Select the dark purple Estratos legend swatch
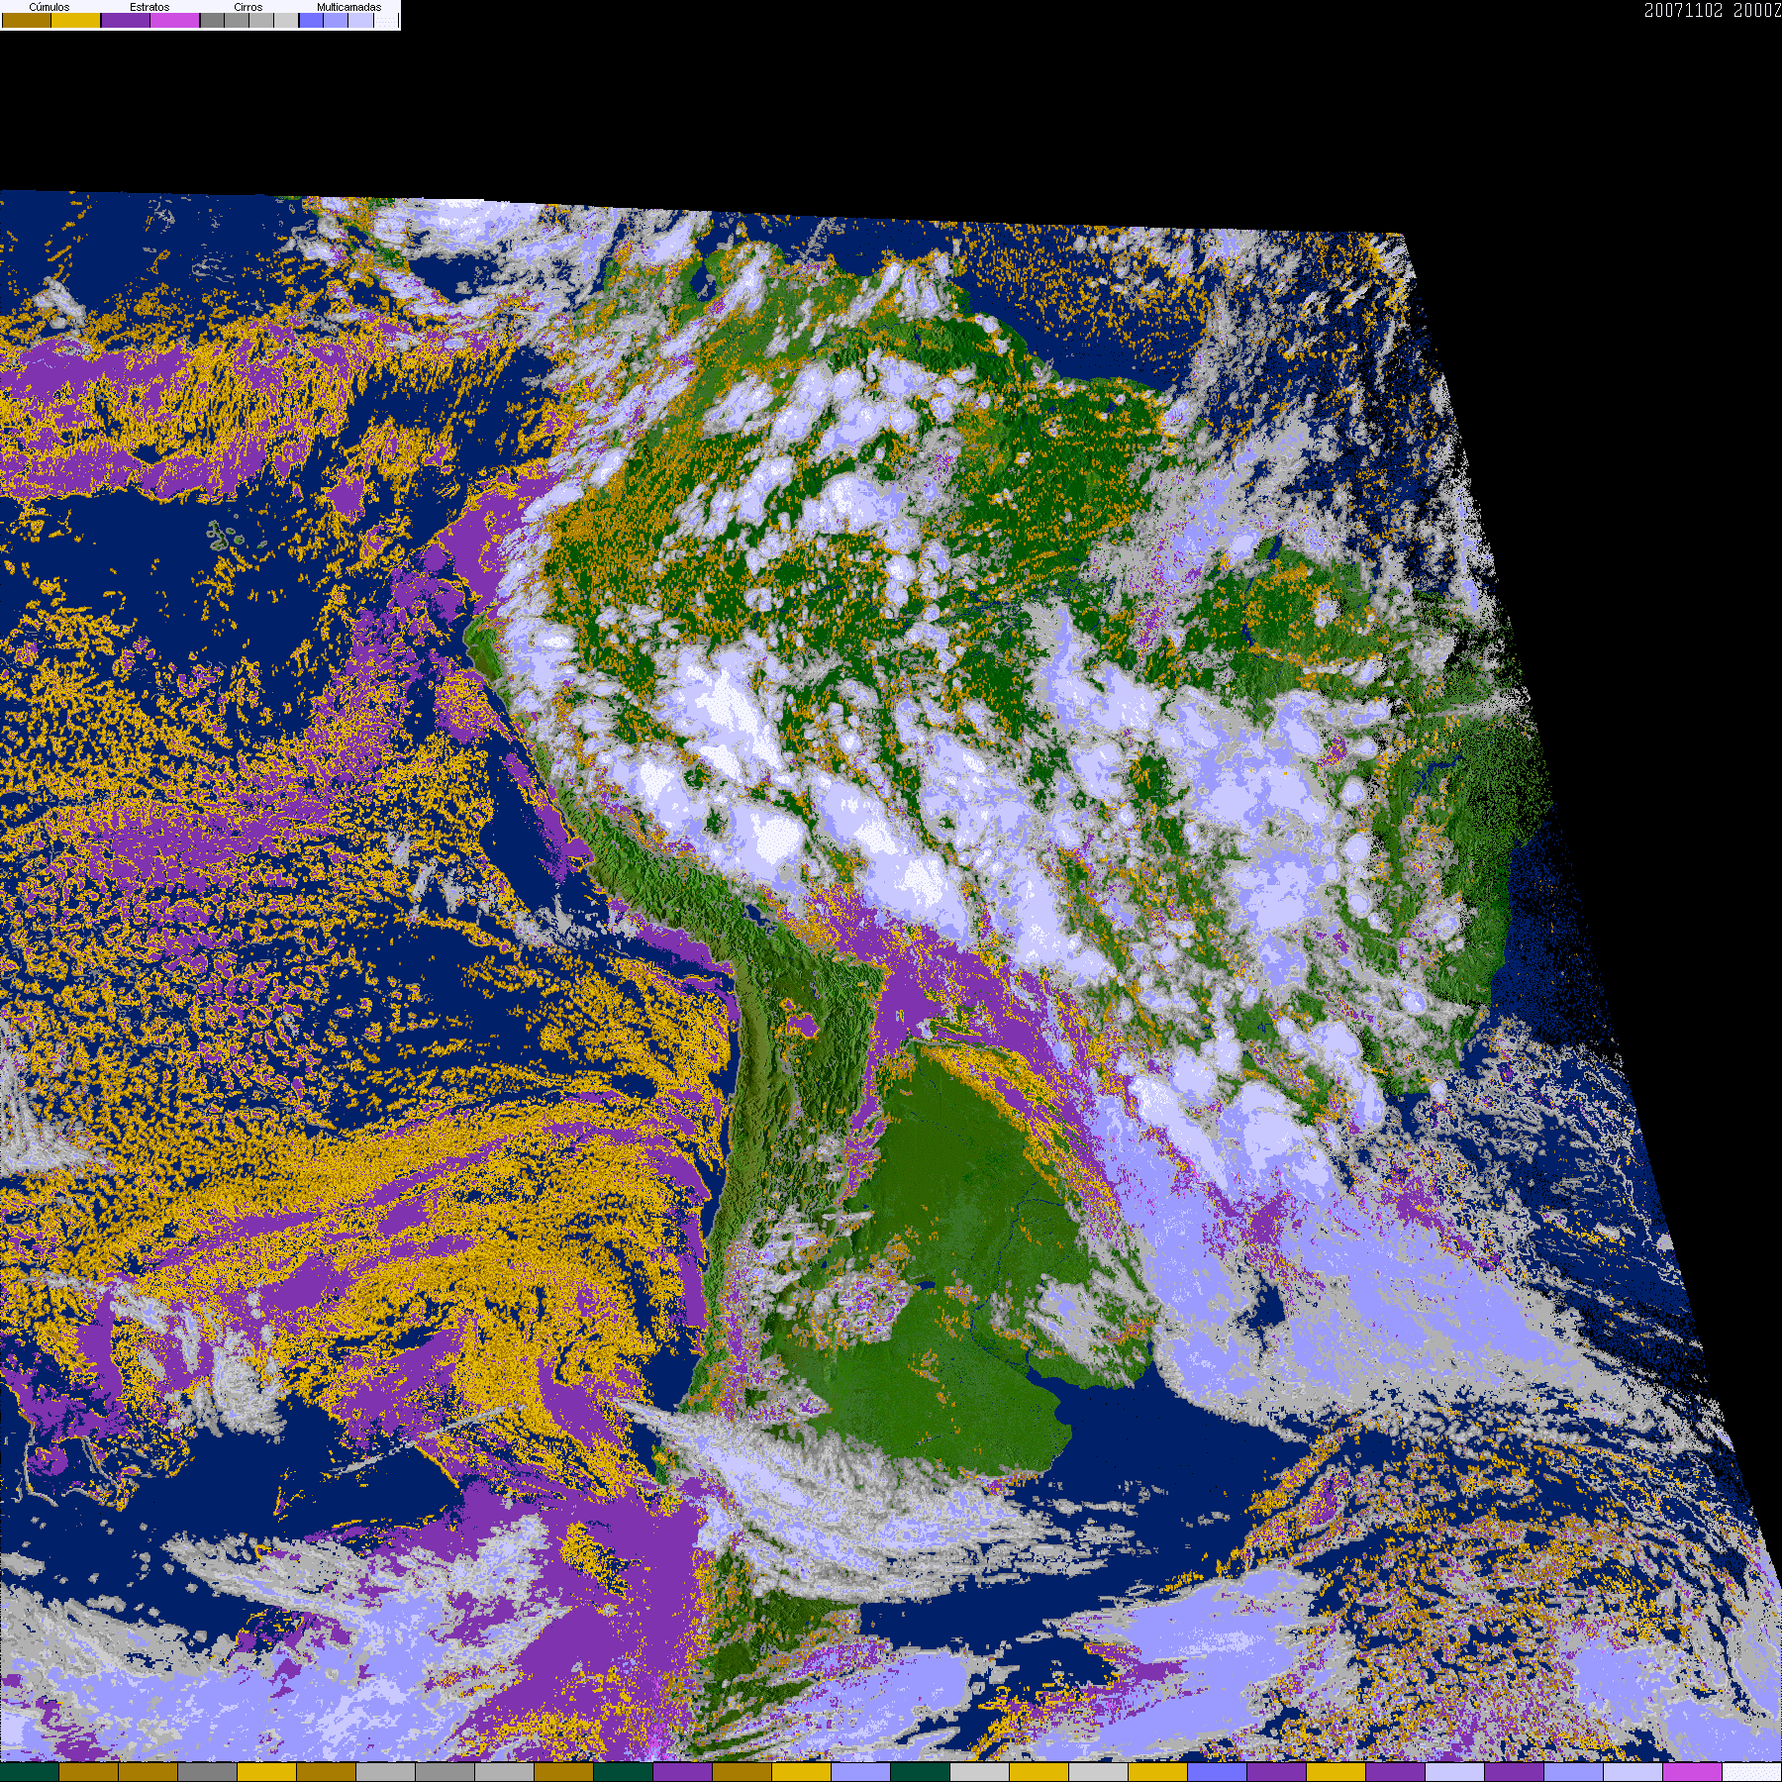 pos(126,20)
